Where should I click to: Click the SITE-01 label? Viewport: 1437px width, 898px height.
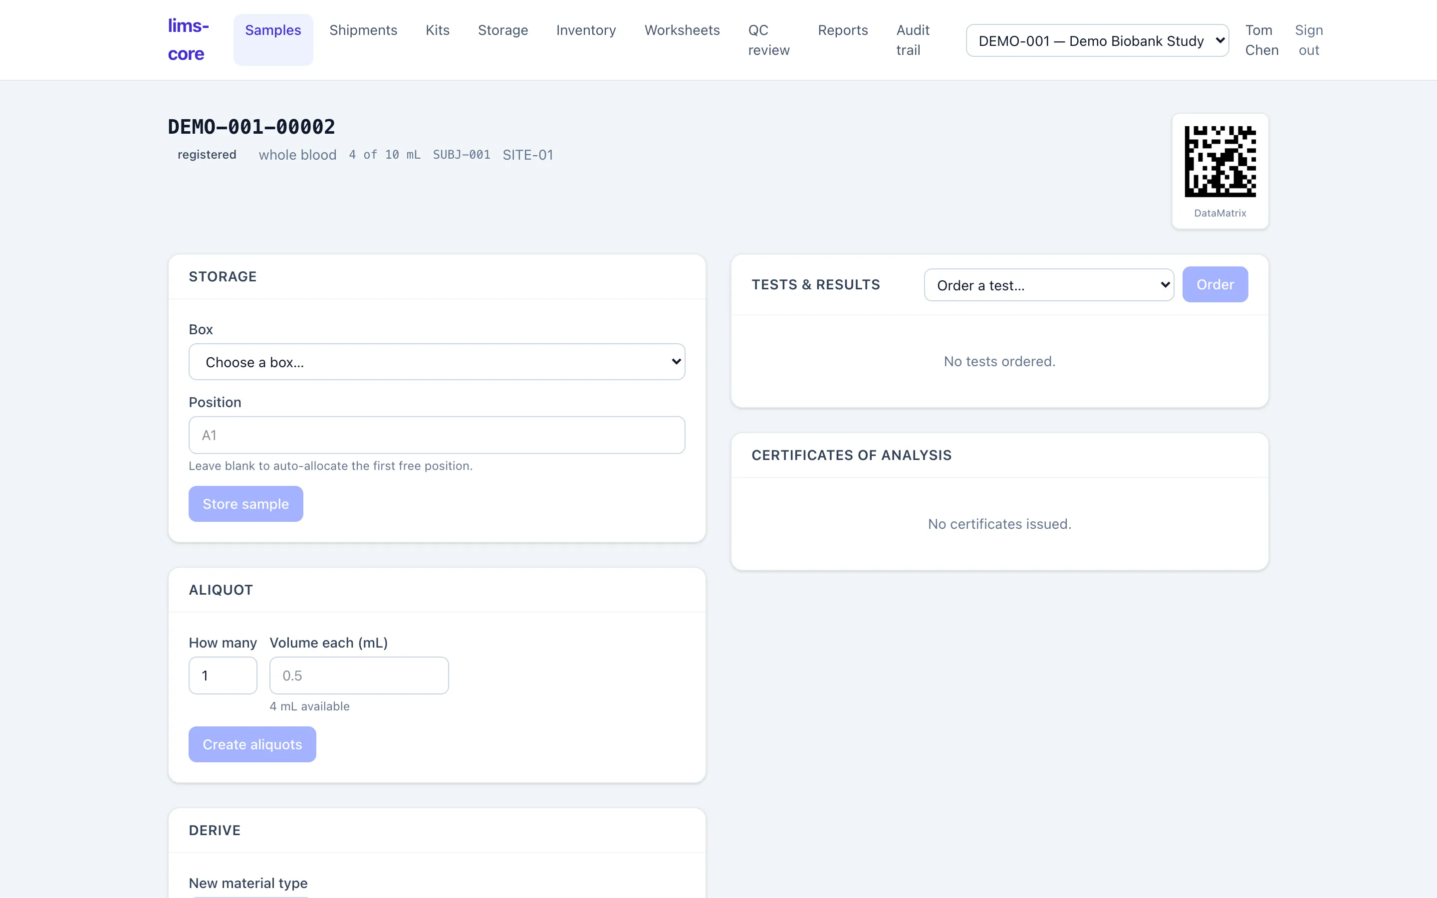528,155
